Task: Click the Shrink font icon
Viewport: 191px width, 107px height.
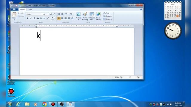Action: 54,14
